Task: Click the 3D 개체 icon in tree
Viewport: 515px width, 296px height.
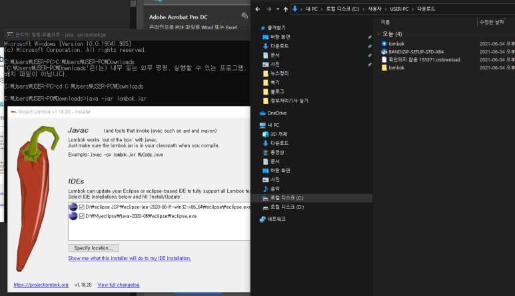Action: (266, 134)
